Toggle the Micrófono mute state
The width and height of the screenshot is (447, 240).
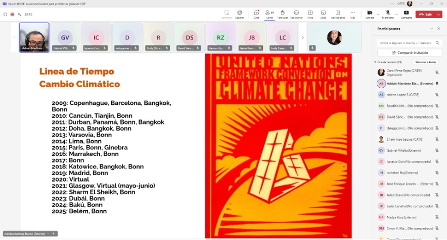click(x=388, y=14)
